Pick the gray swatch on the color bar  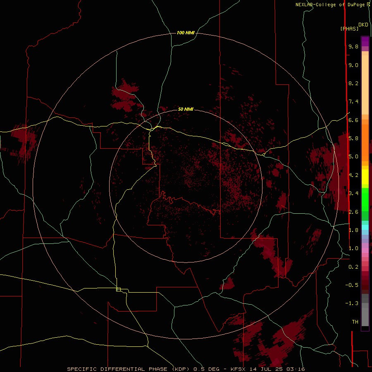[x=365, y=315]
